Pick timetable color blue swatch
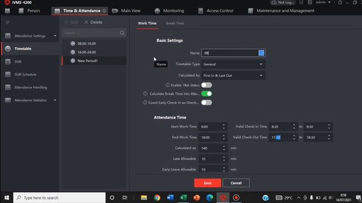The image size is (362, 203). [x=261, y=53]
